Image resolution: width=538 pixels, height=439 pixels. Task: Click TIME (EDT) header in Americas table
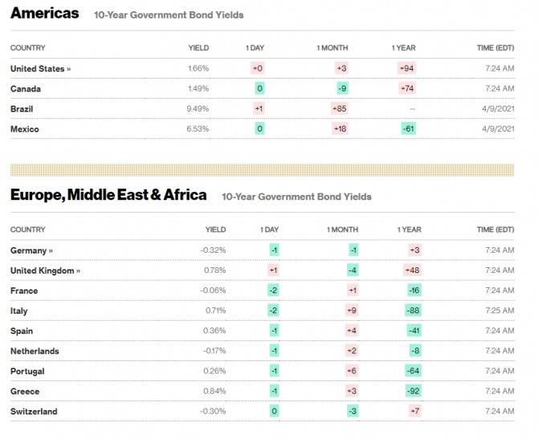click(x=495, y=48)
